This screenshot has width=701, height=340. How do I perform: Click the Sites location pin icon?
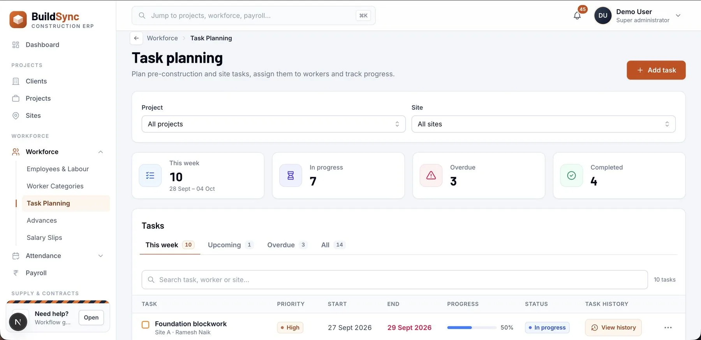point(16,116)
